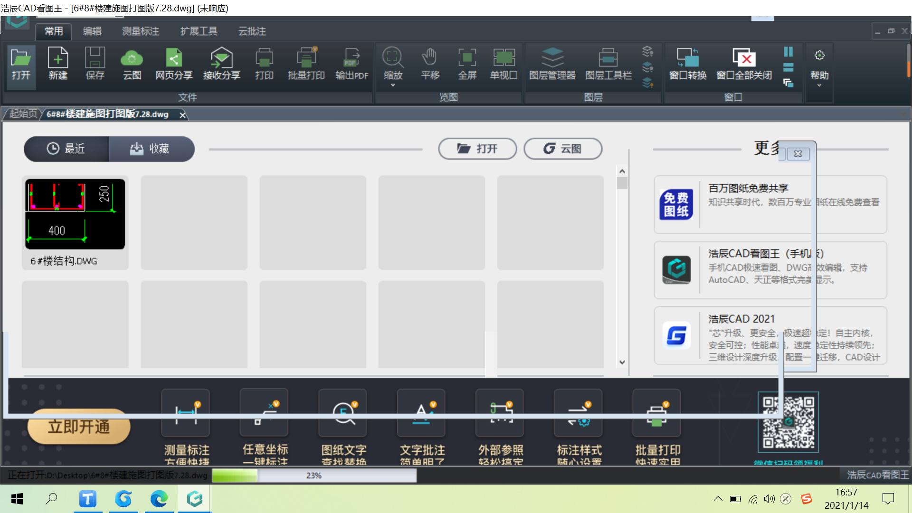Click scrollbar down arrow in recent files

point(622,362)
